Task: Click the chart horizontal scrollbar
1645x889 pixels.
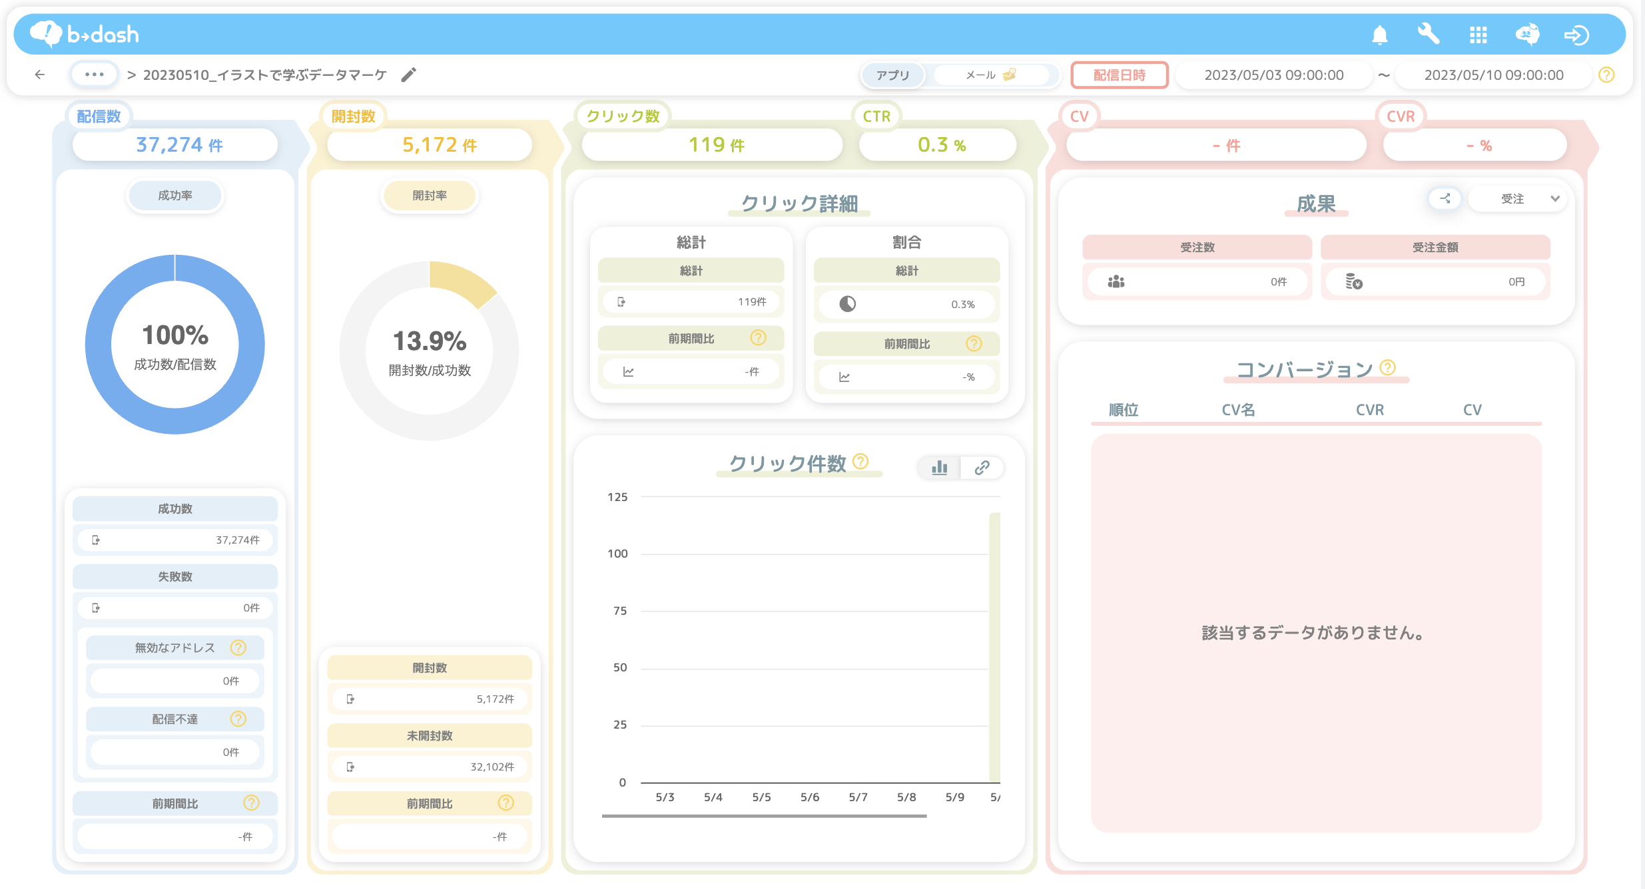Action: (x=763, y=815)
